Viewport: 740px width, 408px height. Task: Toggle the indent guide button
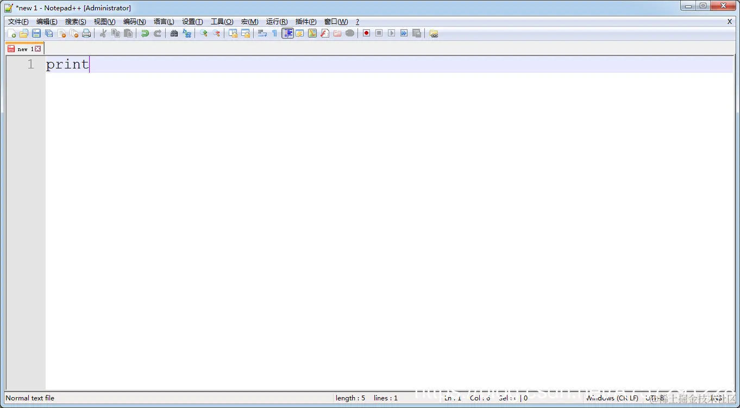click(x=287, y=33)
